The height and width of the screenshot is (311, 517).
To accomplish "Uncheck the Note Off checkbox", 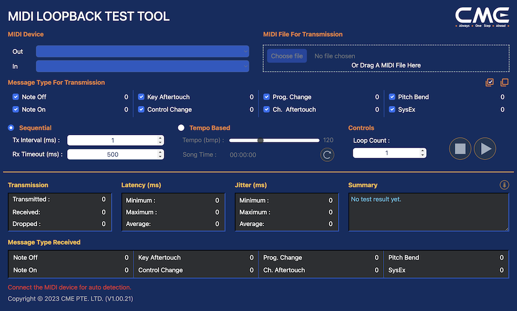I will click(16, 97).
